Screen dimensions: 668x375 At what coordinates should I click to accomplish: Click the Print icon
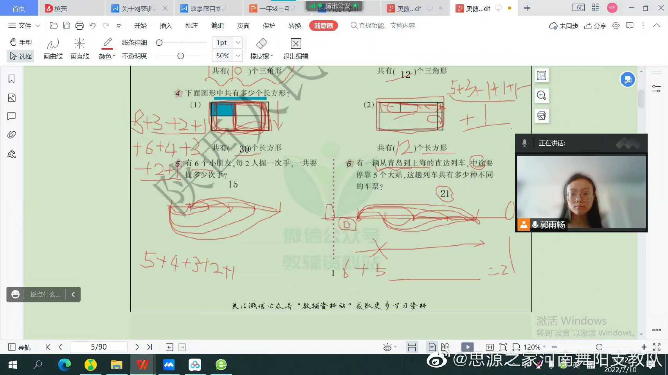pyautogui.click(x=79, y=26)
